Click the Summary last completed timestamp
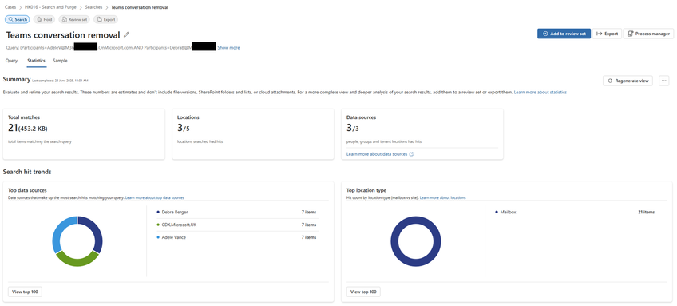Viewport: 677px width, 306px height. (x=61, y=81)
